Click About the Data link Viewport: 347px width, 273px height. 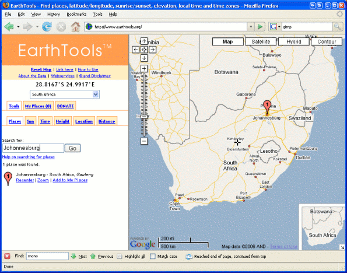(32, 76)
